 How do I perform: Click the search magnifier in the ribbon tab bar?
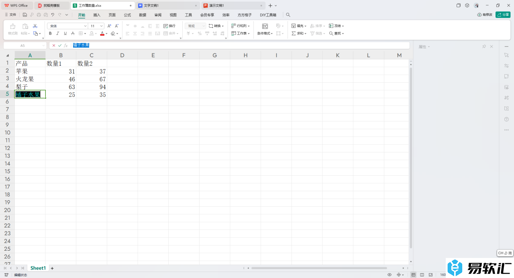[x=288, y=15]
